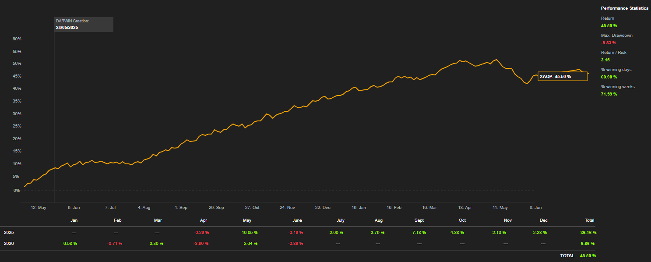Click the 0% y-axis label

17,191
